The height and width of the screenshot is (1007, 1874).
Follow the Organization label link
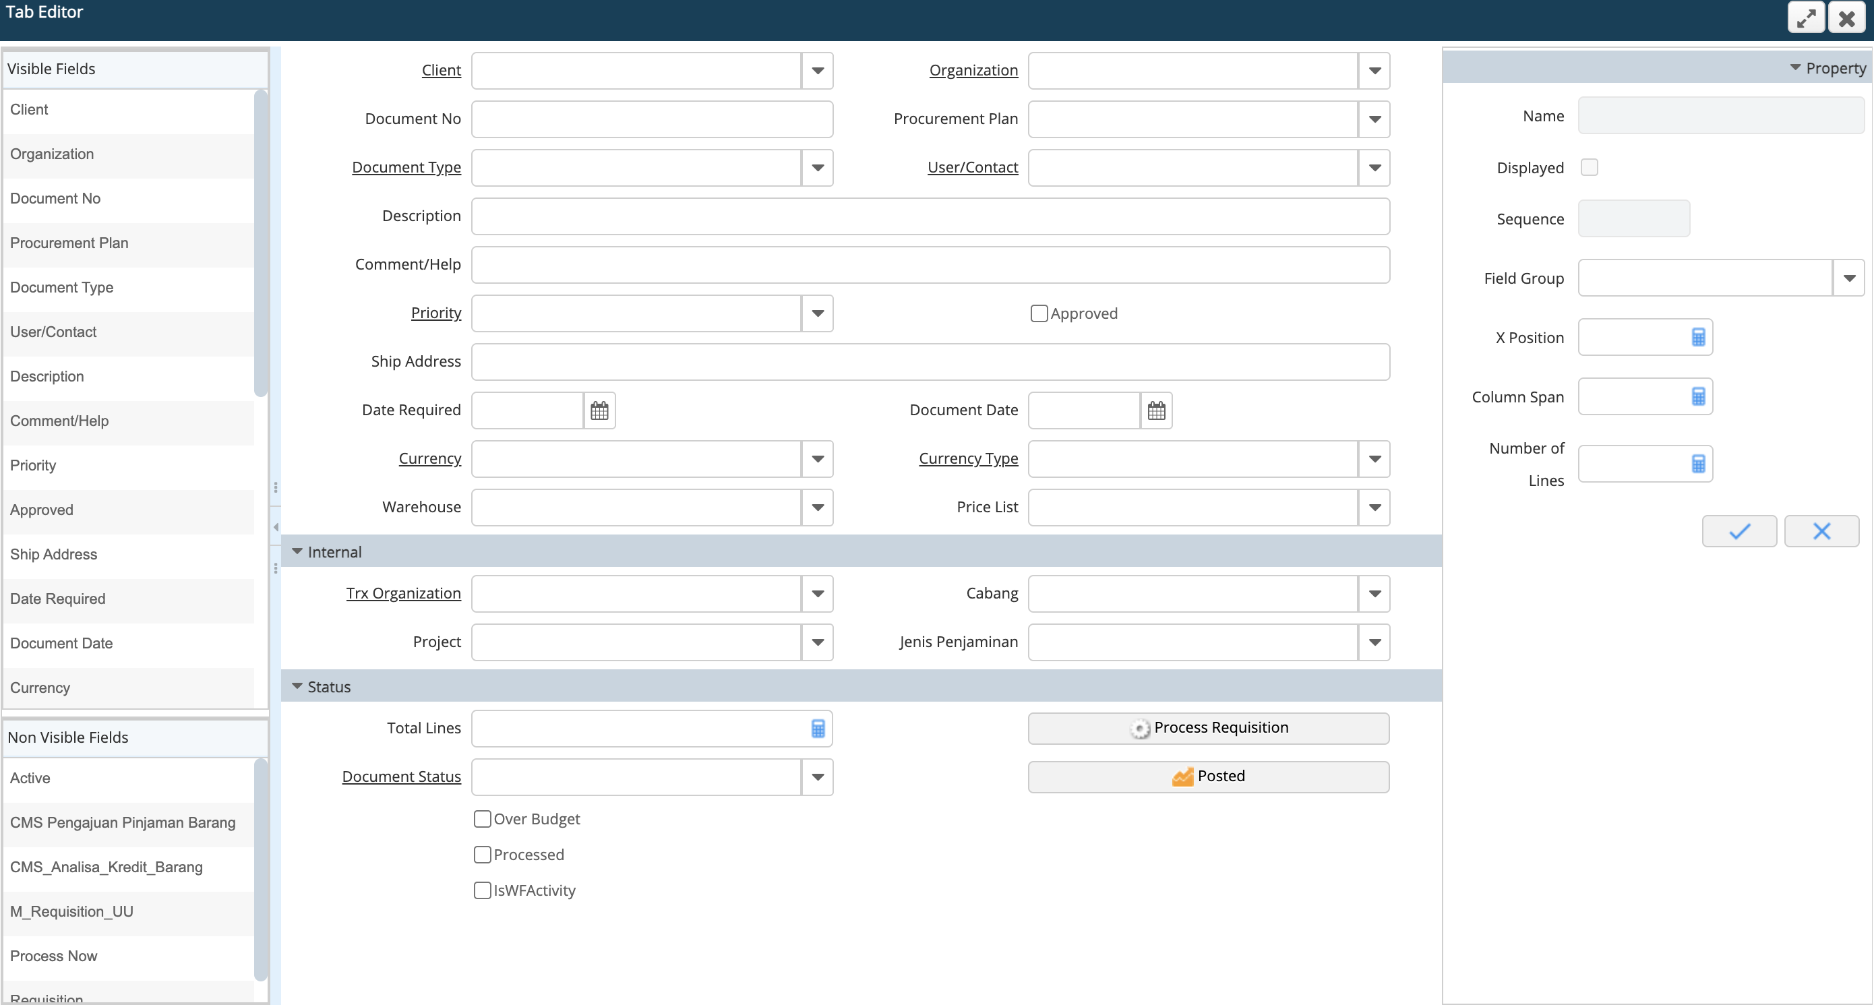coord(973,71)
